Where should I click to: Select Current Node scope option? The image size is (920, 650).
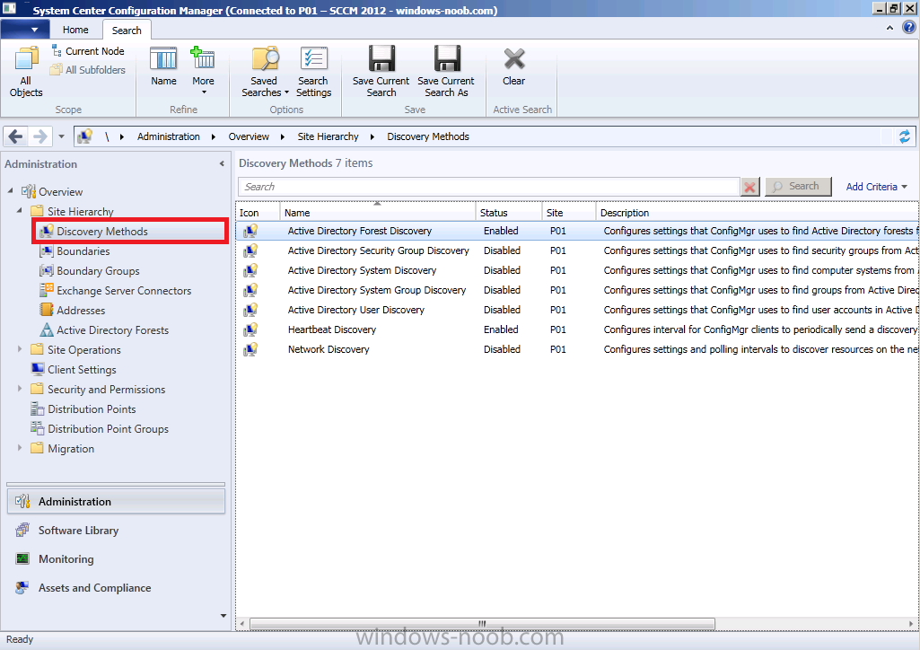click(88, 51)
